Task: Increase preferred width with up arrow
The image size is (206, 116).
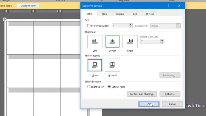Action: click(130, 24)
